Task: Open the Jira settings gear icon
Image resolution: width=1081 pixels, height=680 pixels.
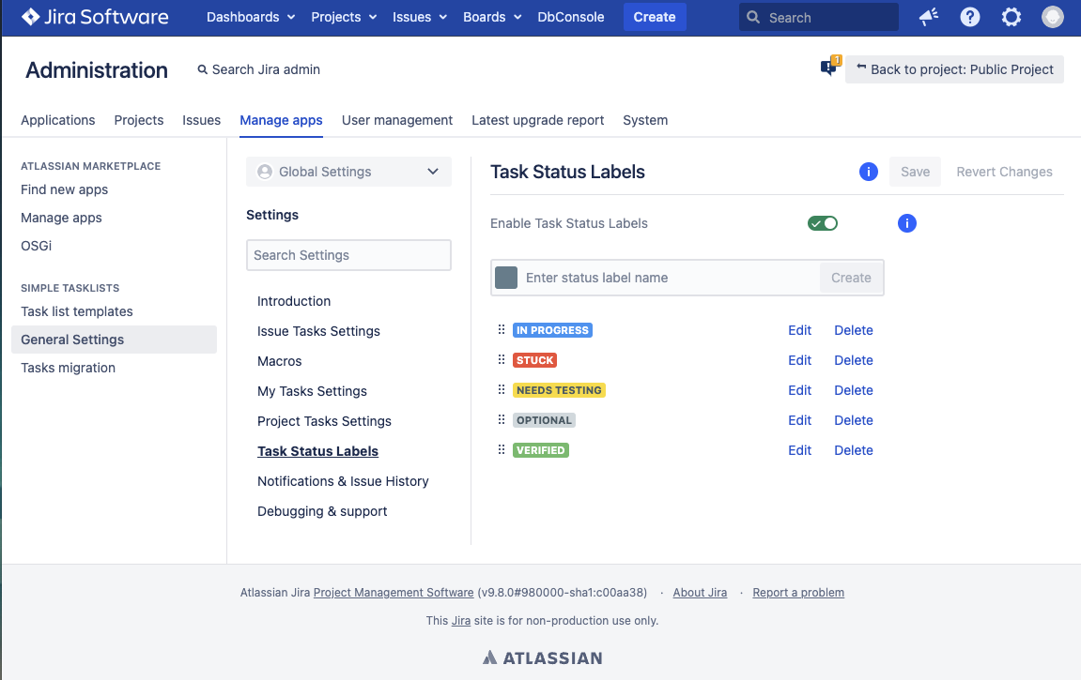Action: 1011,17
